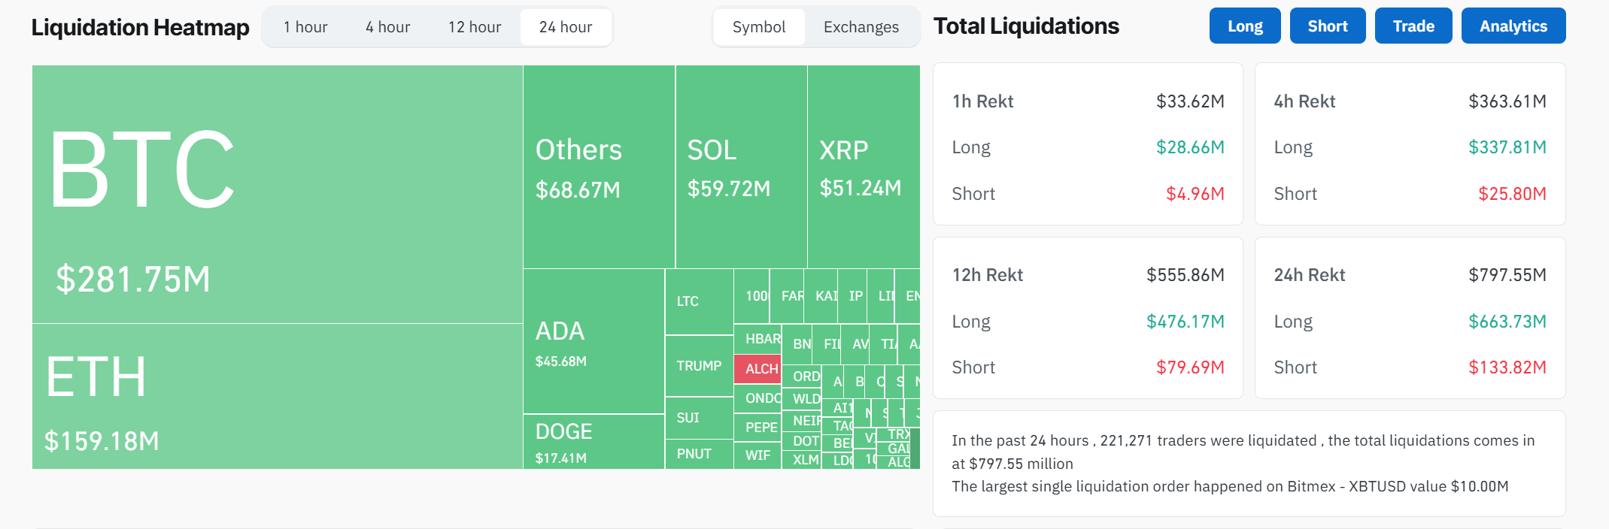Click the blue Short button
The image size is (1609, 529).
1327,26
